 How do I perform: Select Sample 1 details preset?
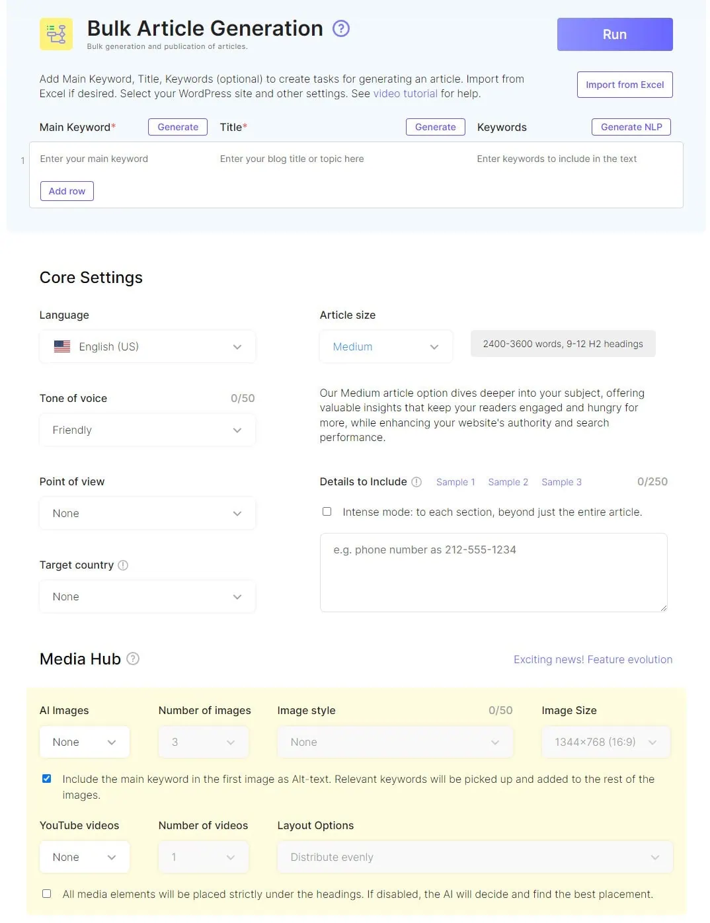[455, 482]
